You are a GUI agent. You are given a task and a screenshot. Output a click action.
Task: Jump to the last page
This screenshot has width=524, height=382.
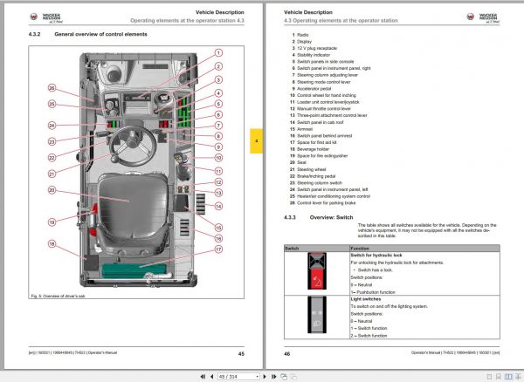(273, 376)
